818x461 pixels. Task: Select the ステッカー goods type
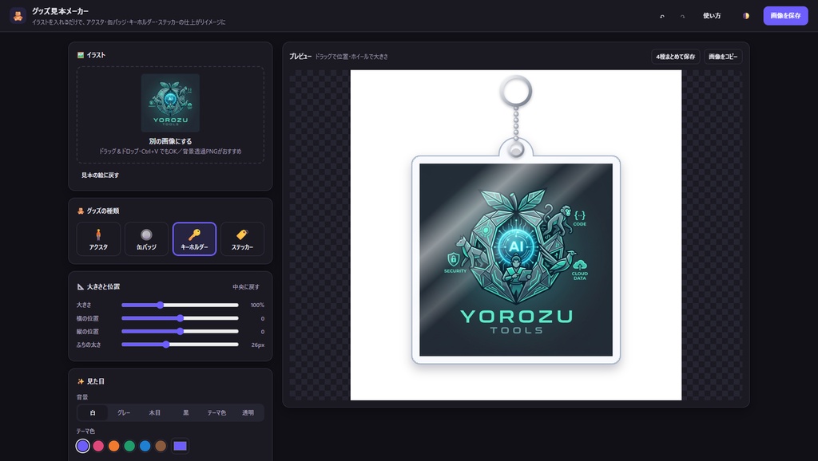click(243, 239)
